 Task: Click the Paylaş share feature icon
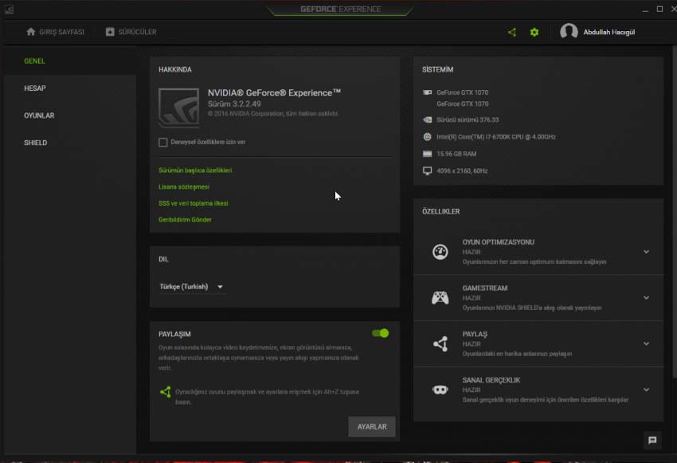coord(440,344)
